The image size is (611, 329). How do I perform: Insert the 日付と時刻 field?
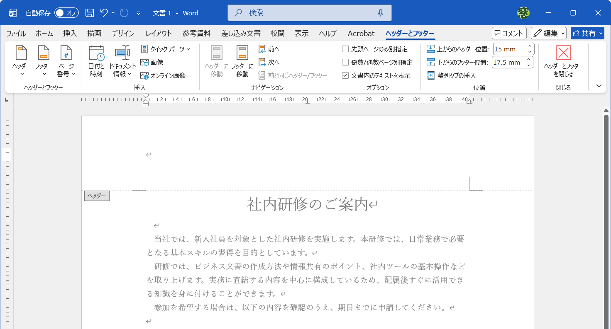96,59
